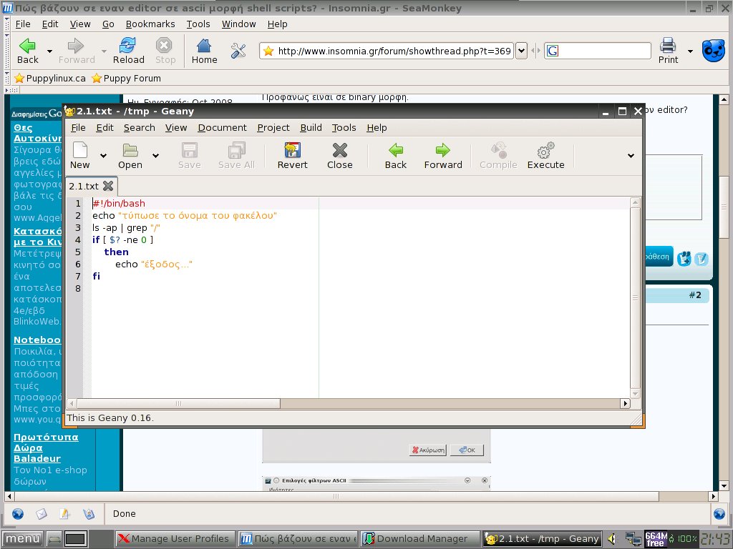This screenshot has height=549, width=733.
Task: Open Geany's Document menu
Action: (222, 127)
